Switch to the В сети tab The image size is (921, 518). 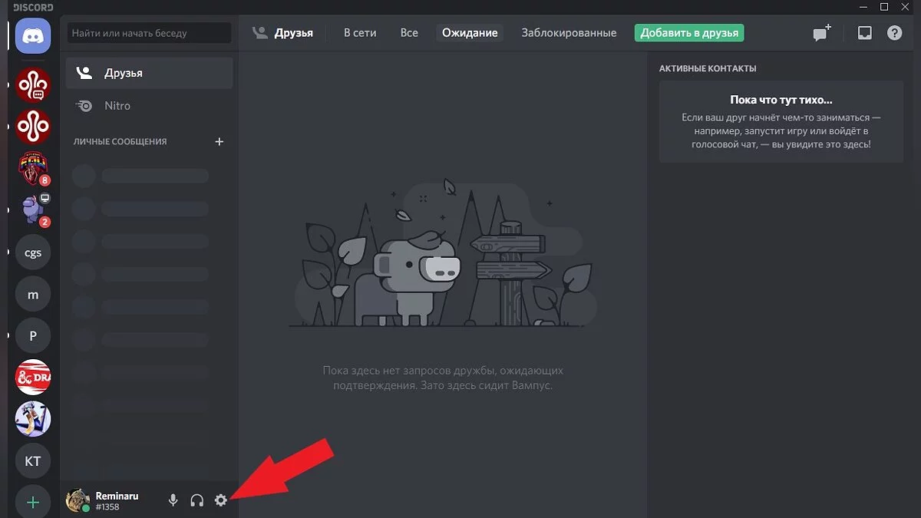[358, 33]
